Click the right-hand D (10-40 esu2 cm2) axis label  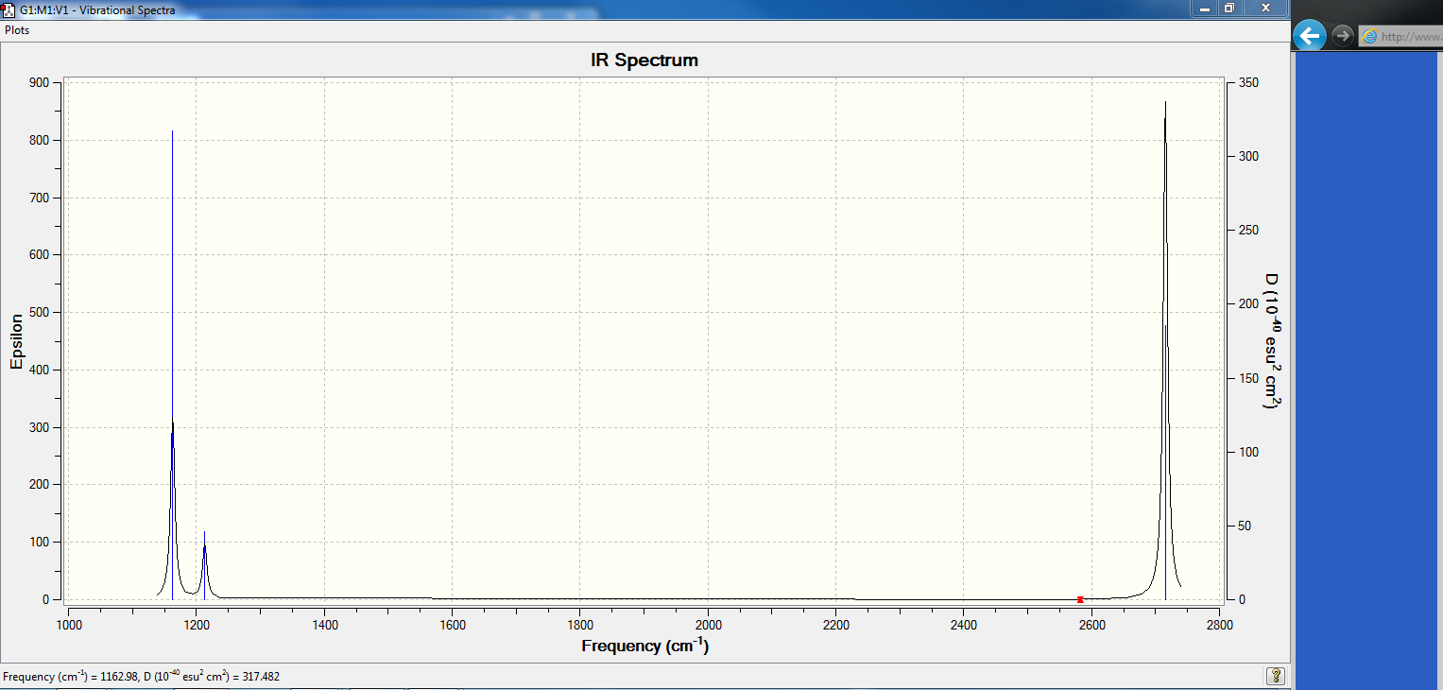(1272, 341)
